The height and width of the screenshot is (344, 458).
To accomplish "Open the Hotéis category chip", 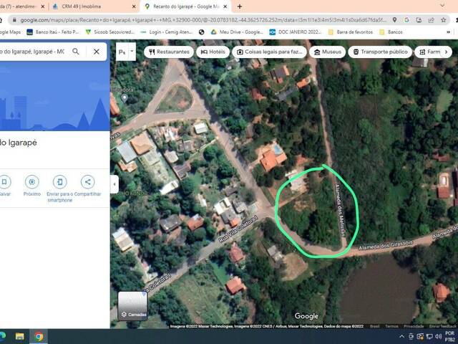I will point(213,52).
